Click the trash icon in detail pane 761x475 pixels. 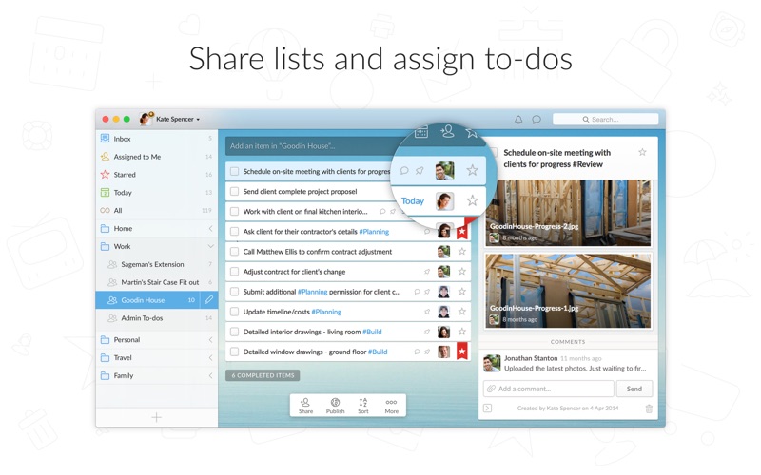click(x=649, y=408)
